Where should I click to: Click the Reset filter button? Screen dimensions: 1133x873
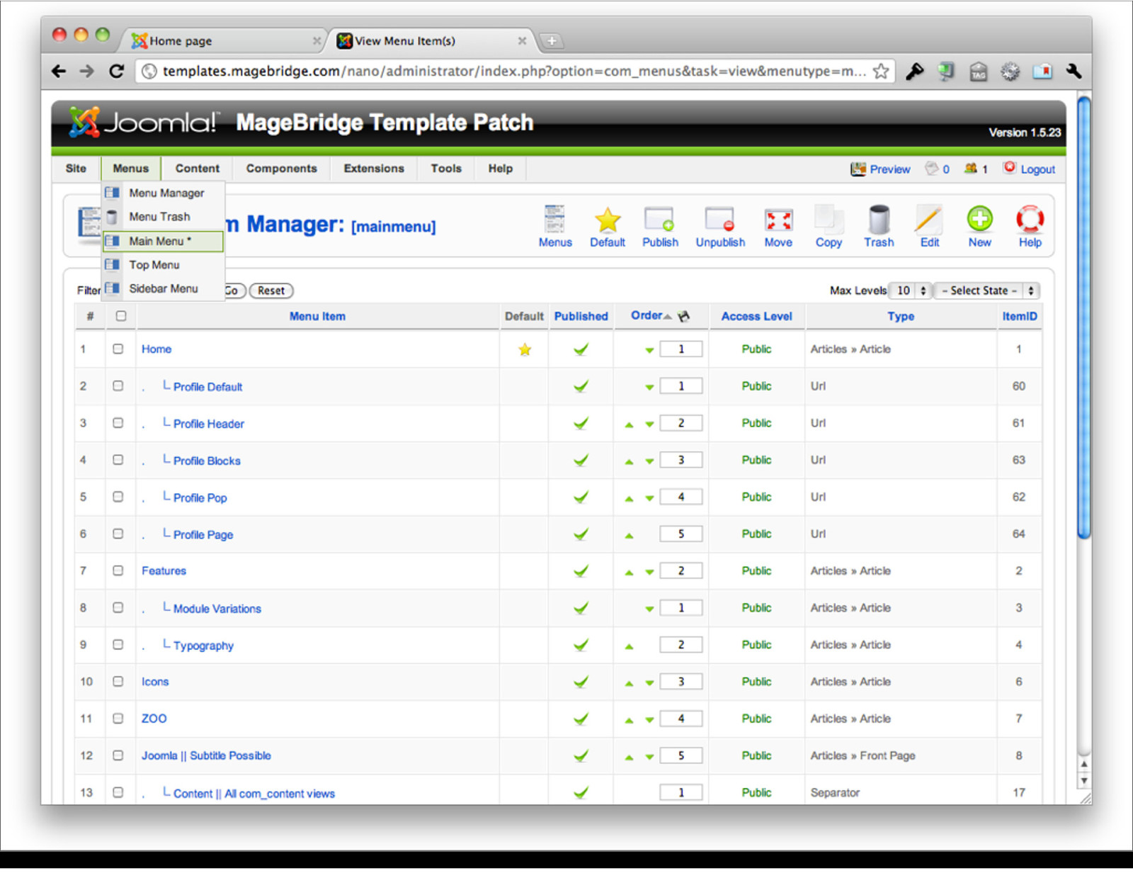pyautogui.click(x=271, y=291)
